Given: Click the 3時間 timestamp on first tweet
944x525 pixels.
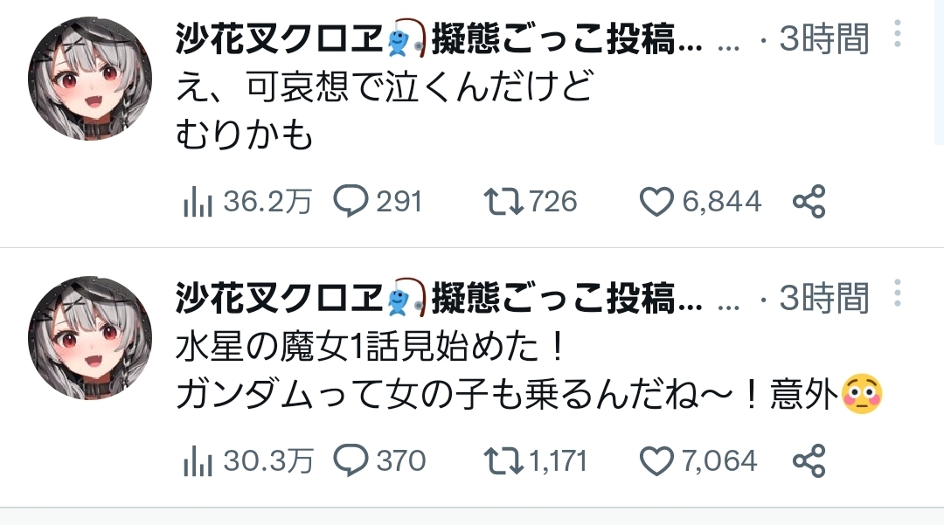Looking at the screenshot, I should [823, 39].
